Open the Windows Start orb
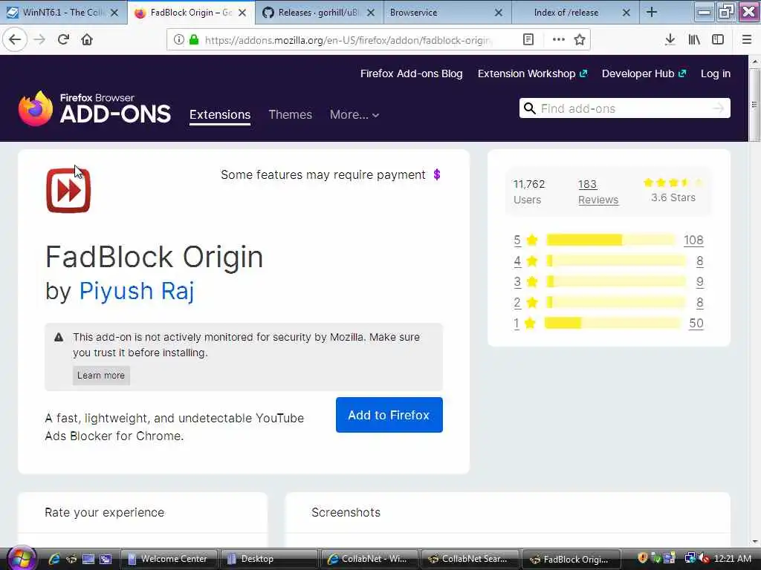The width and height of the screenshot is (761, 570). pyautogui.click(x=21, y=559)
